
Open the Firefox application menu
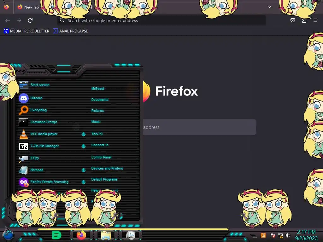315,20
